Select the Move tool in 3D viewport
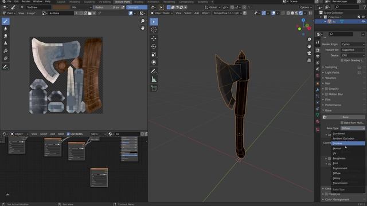The width and height of the screenshot is (367, 206). (x=154, y=38)
